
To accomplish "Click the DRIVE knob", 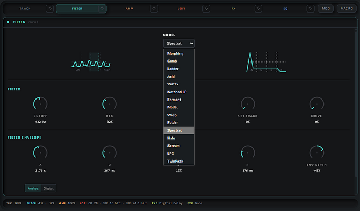I will (317, 104).
